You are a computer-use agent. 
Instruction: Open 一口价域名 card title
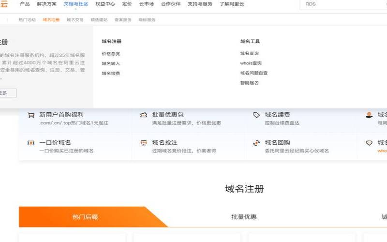55,143
